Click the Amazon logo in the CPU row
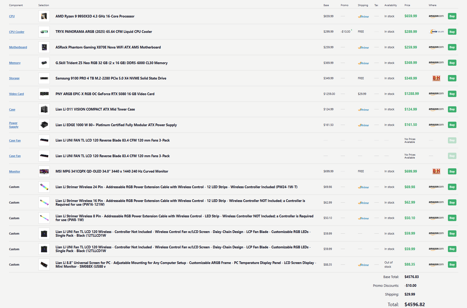Image resolution: width=467 pixels, height=308 pixels. coord(436,16)
